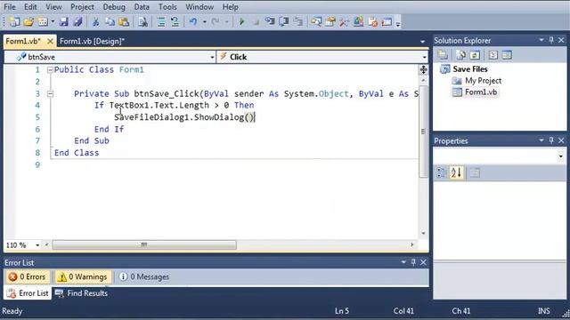The height and width of the screenshot is (320, 570).
Task: Click the Add New Item toolbar icon
Action: [43, 22]
